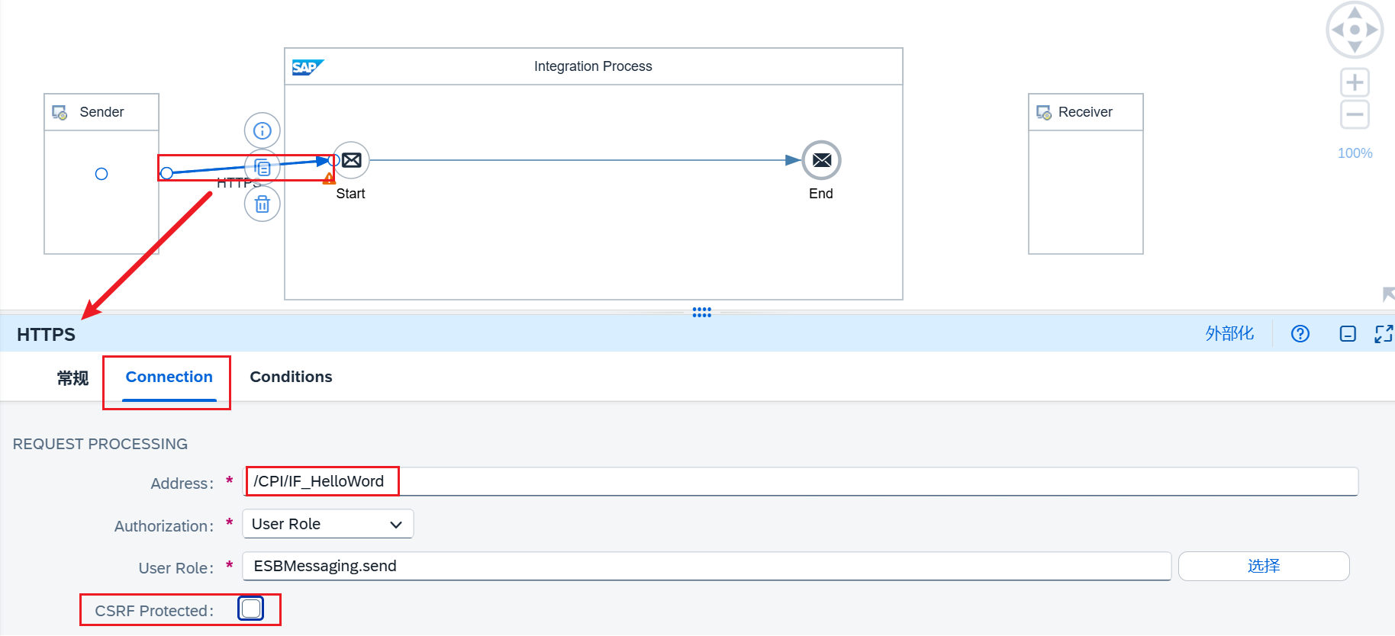Viewport: 1395px width, 636px height.
Task: Click the panel splitter drag handle
Action: (701, 312)
